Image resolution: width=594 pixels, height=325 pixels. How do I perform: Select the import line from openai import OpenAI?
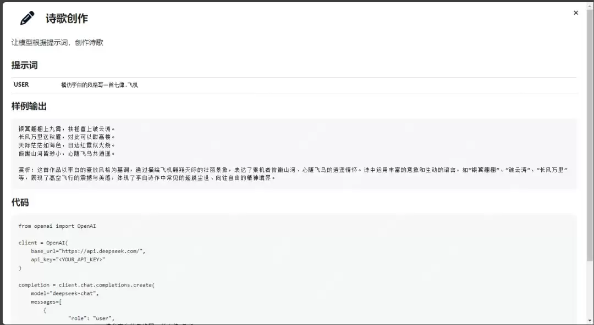[x=58, y=226]
